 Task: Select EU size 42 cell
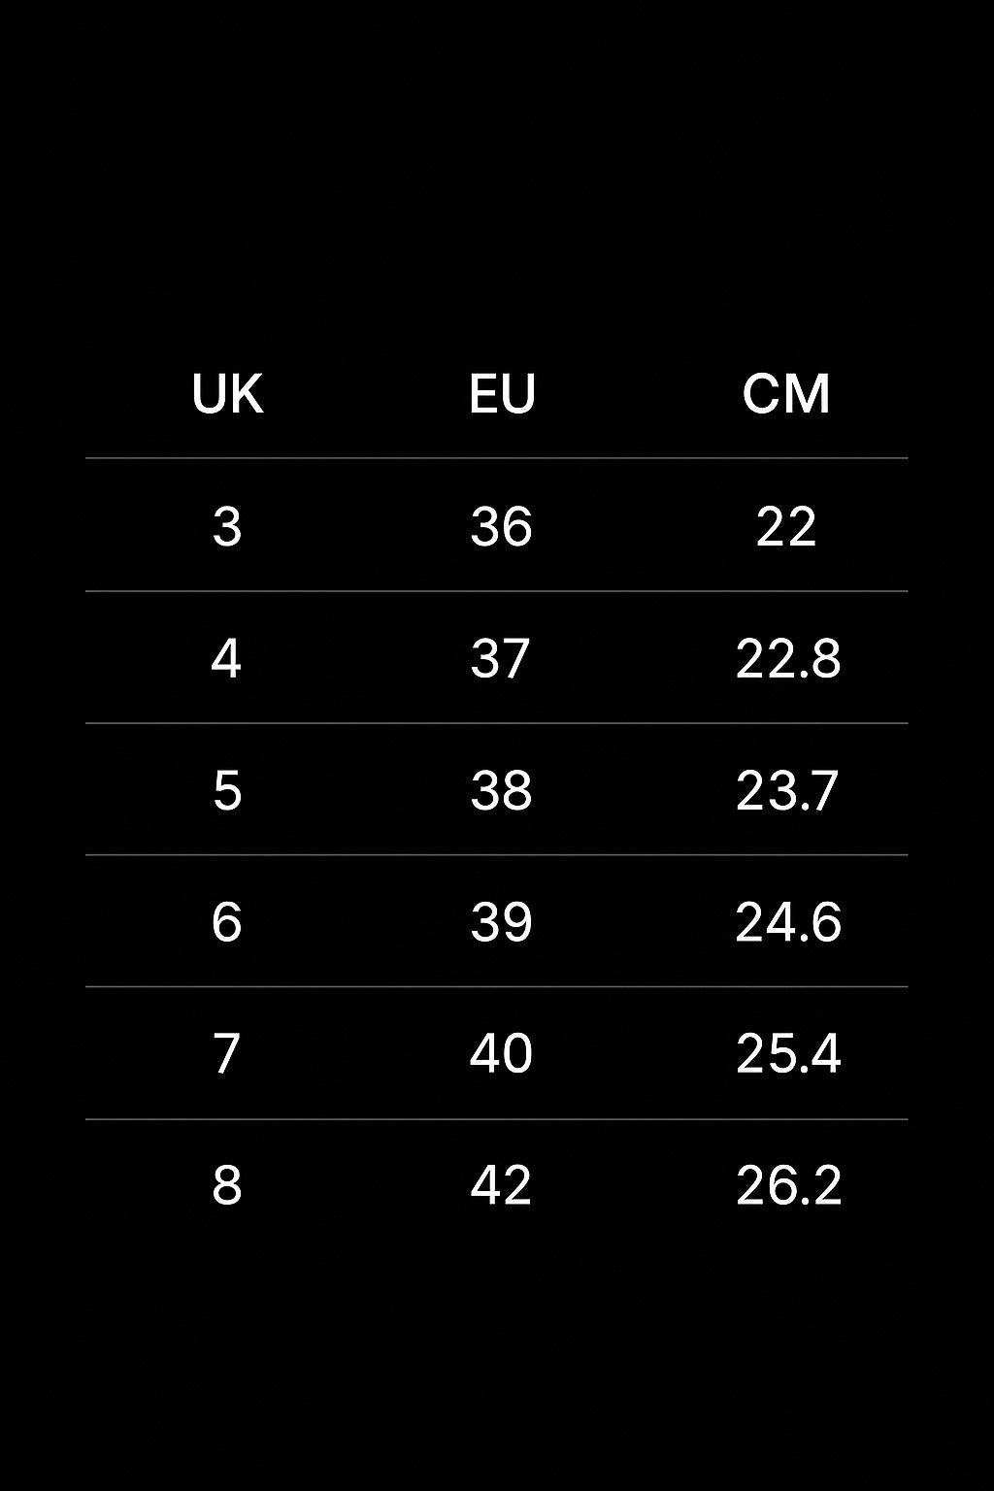tap(501, 1186)
